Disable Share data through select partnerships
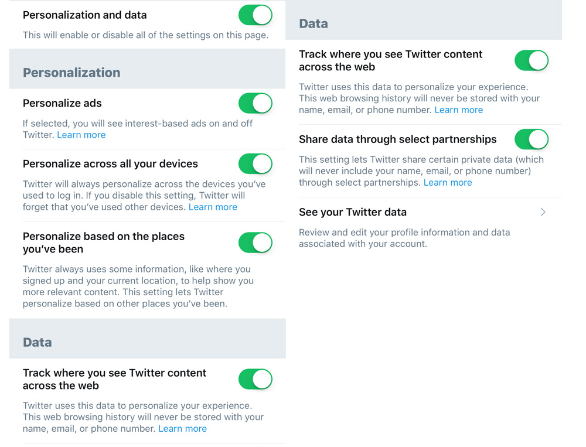 click(532, 139)
